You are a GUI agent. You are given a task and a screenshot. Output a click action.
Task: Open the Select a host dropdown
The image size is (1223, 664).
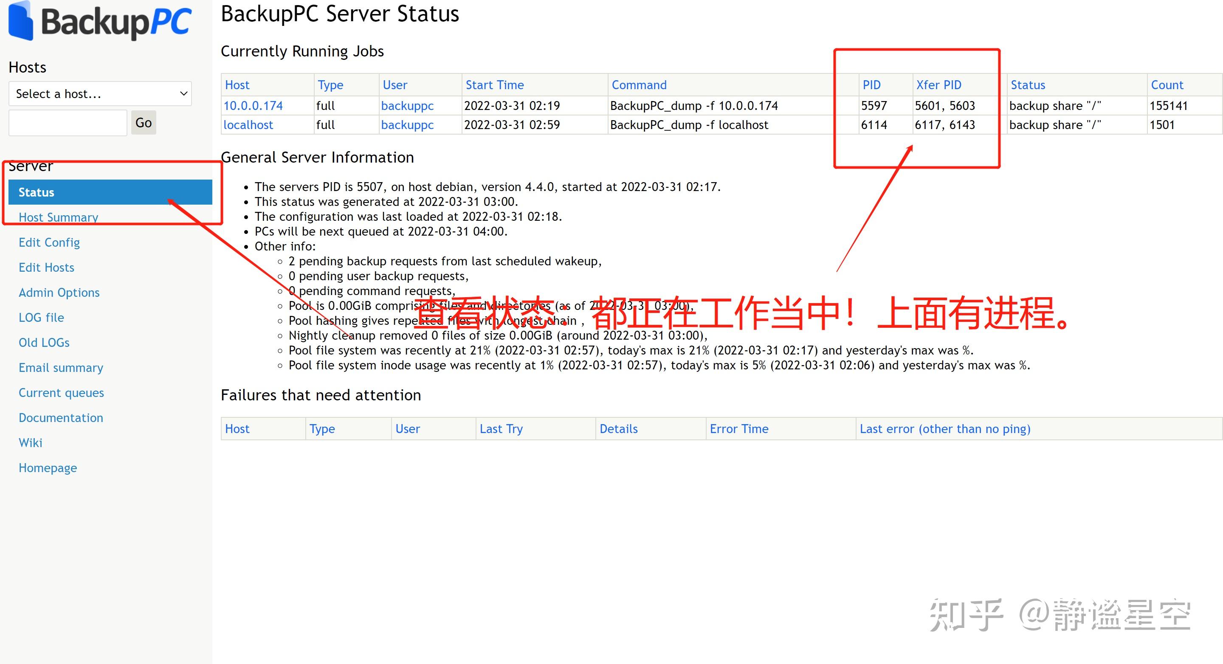100,93
